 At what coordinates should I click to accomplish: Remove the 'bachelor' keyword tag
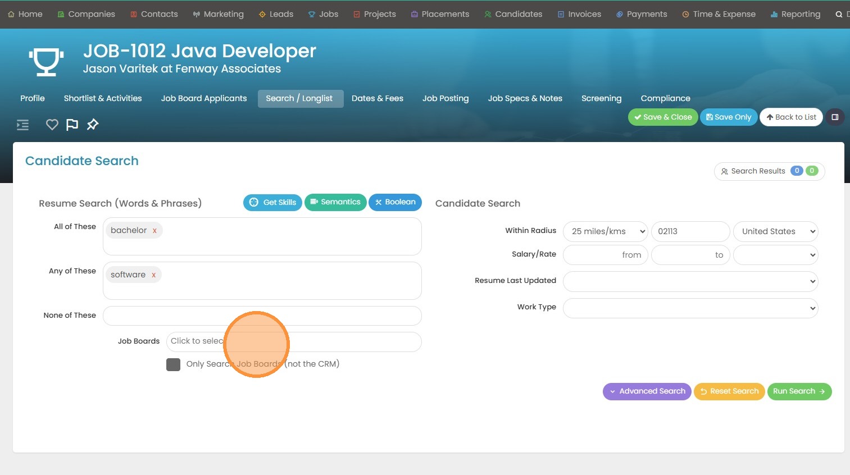click(x=154, y=231)
